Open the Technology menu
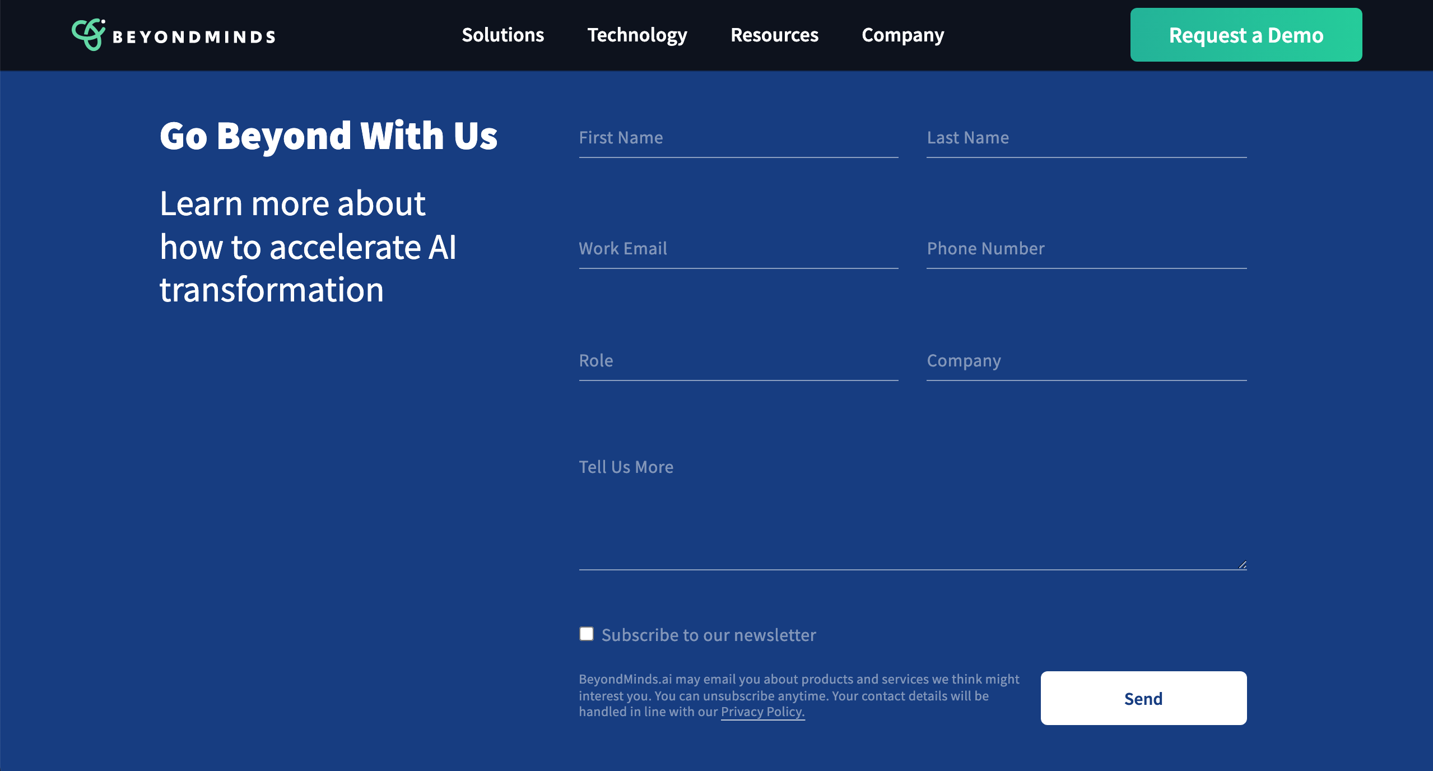The height and width of the screenshot is (771, 1433). [637, 35]
